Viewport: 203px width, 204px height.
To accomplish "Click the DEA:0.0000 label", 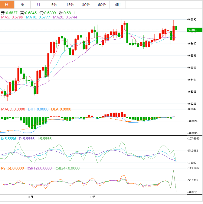I will 61,109.
